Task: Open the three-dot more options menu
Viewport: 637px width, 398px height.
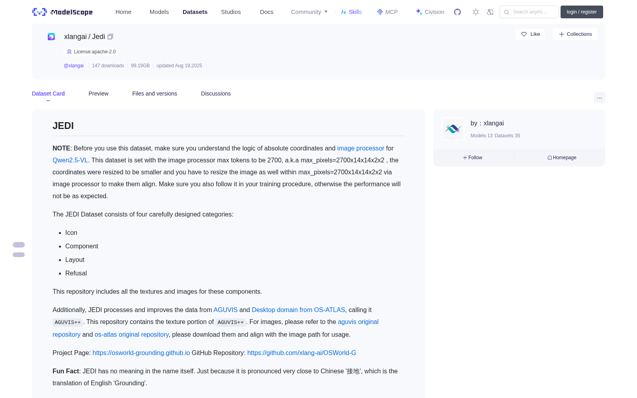Action: click(600, 98)
